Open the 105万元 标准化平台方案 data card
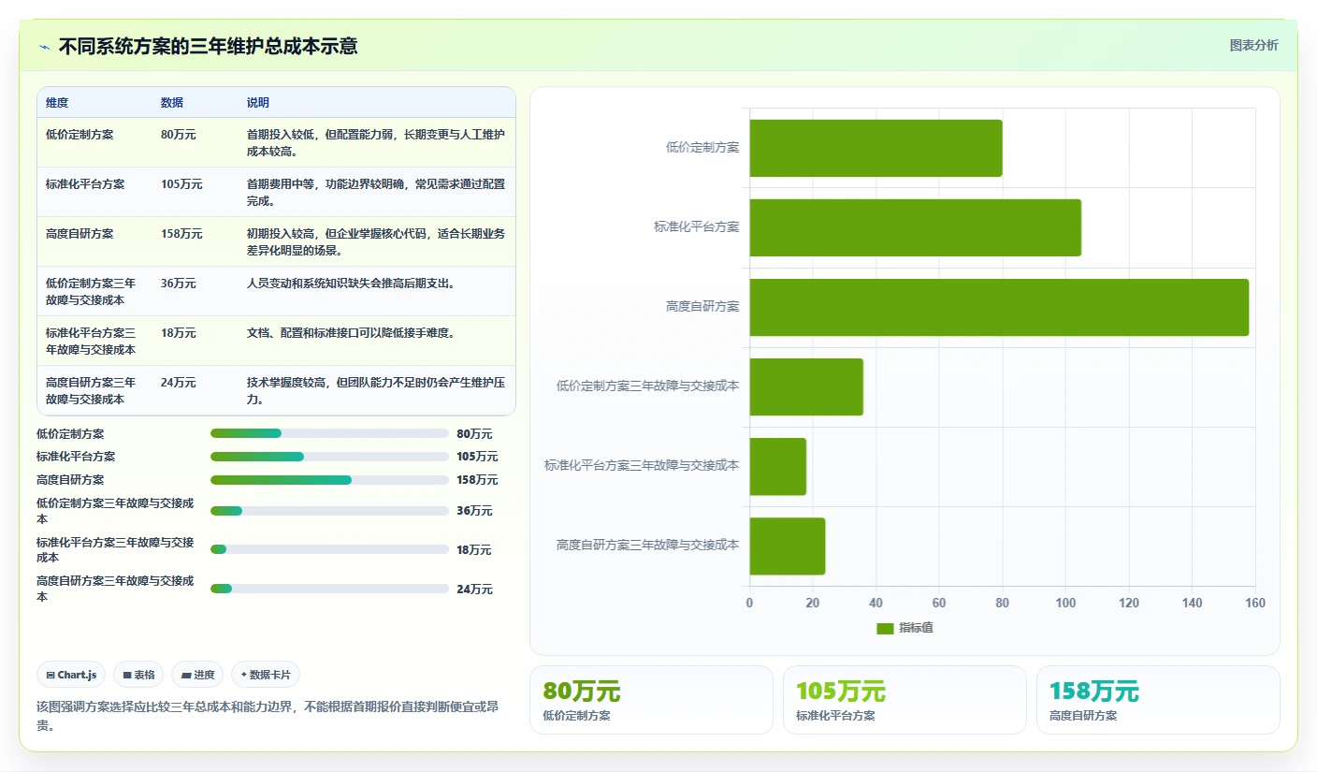Image resolution: width=1317 pixels, height=772 pixels. pos(905,700)
